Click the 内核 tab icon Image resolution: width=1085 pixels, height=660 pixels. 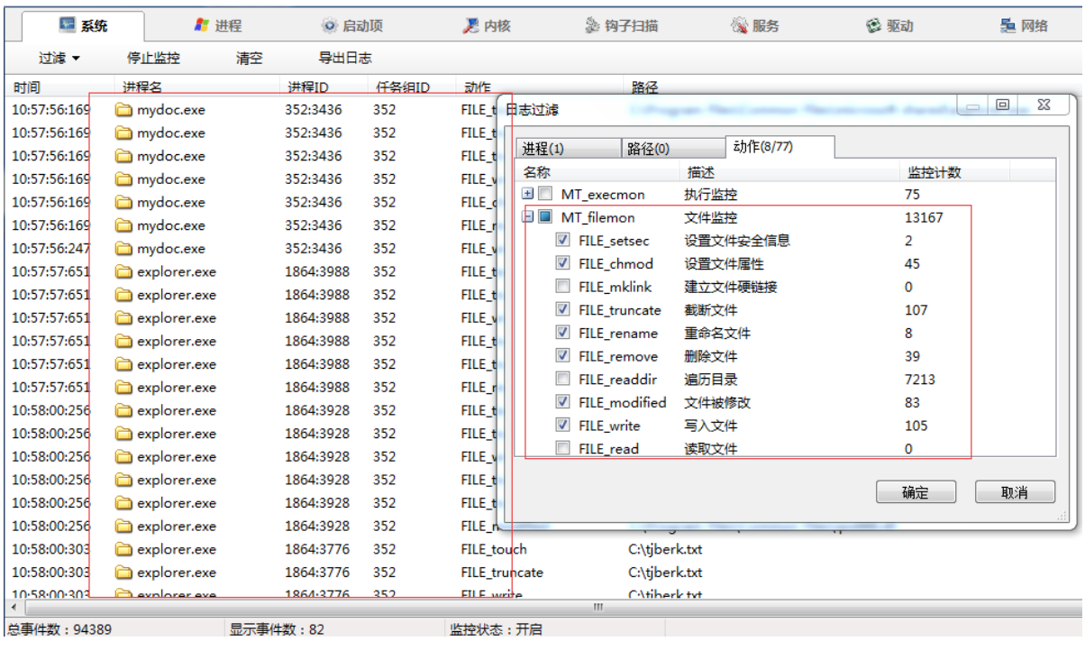pyautogui.click(x=470, y=26)
